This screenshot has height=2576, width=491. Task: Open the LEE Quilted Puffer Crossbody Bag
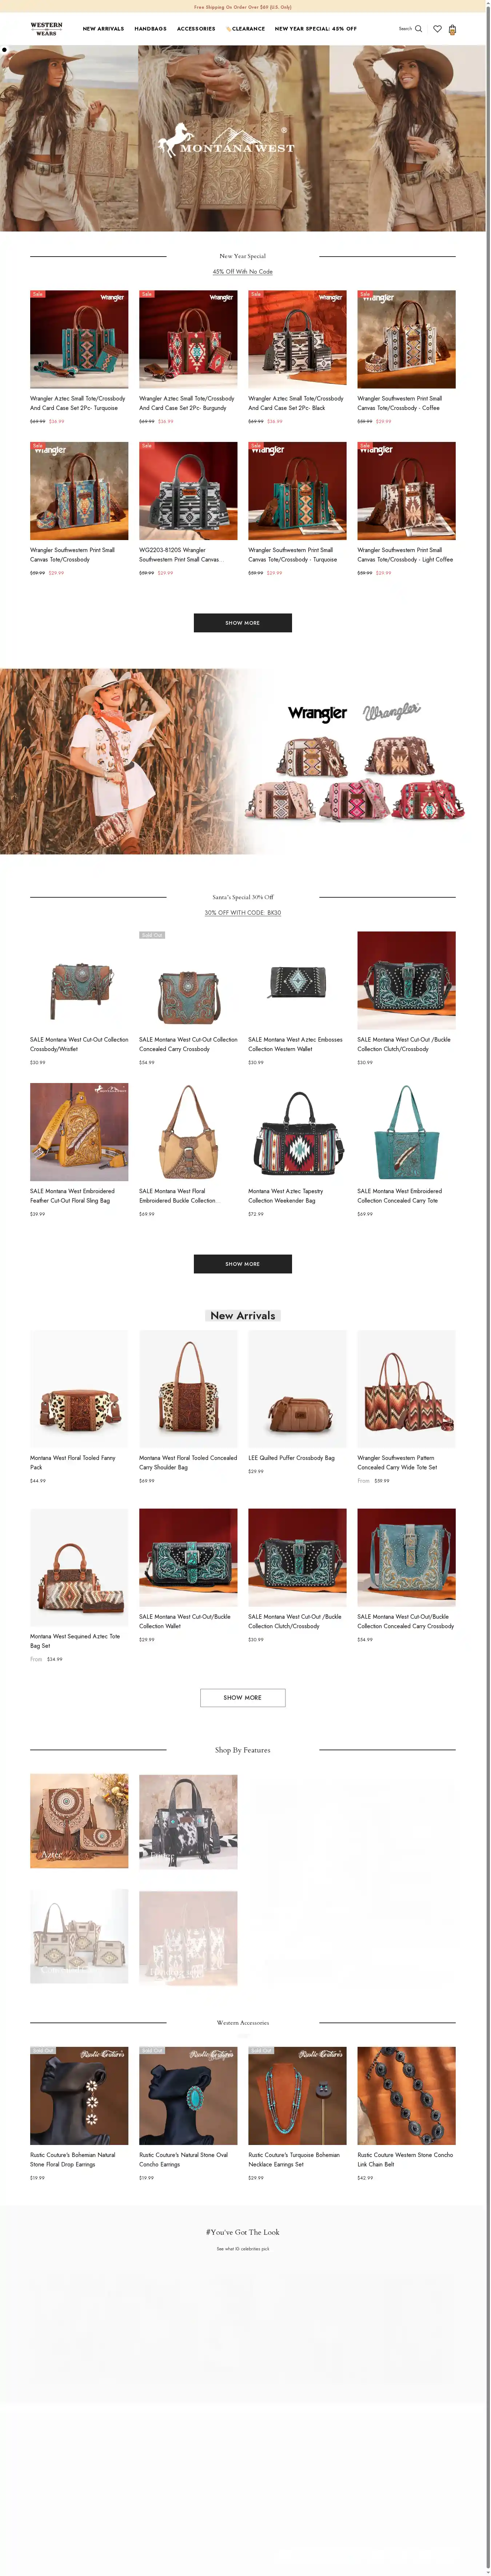coord(297,1389)
